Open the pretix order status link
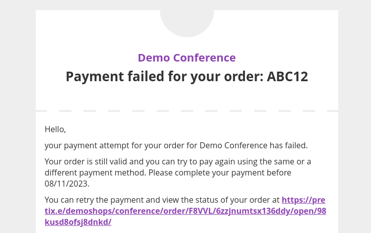Screen dimensions: 371x233 tap(185, 211)
